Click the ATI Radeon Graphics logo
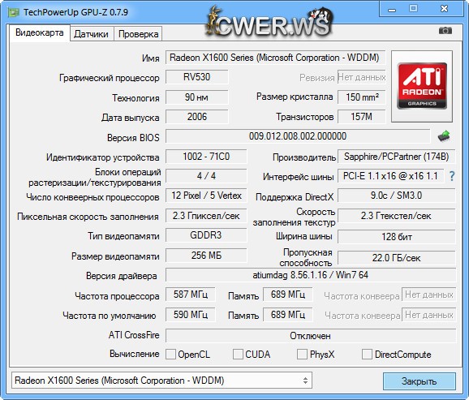This screenshot has width=469, height=400. (x=422, y=86)
